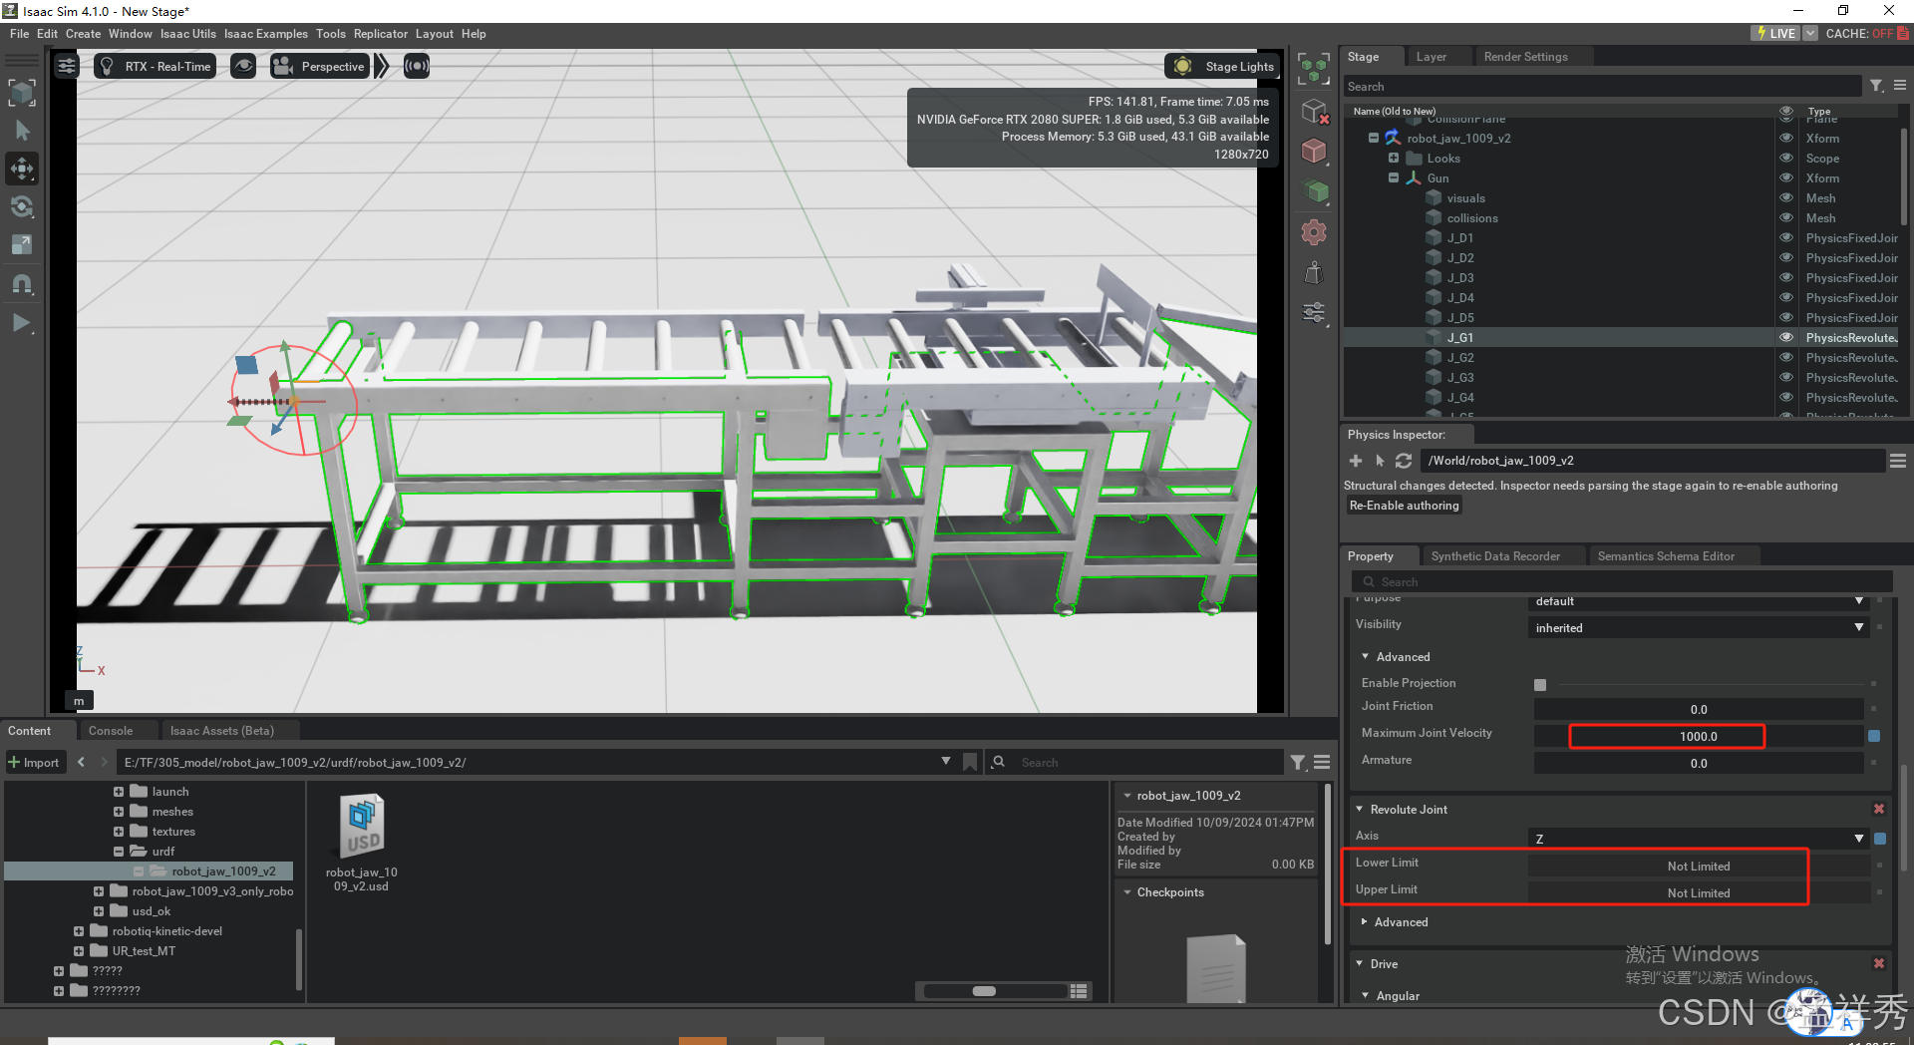Expand Advanced under Revolute Joint
The height and width of the screenshot is (1045, 1914).
[1365, 921]
